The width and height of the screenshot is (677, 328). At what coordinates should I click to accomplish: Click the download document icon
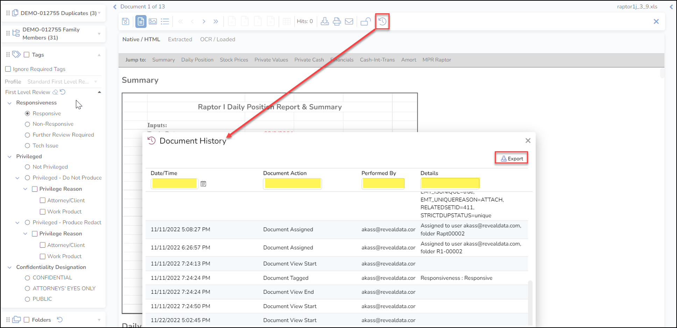325,21
